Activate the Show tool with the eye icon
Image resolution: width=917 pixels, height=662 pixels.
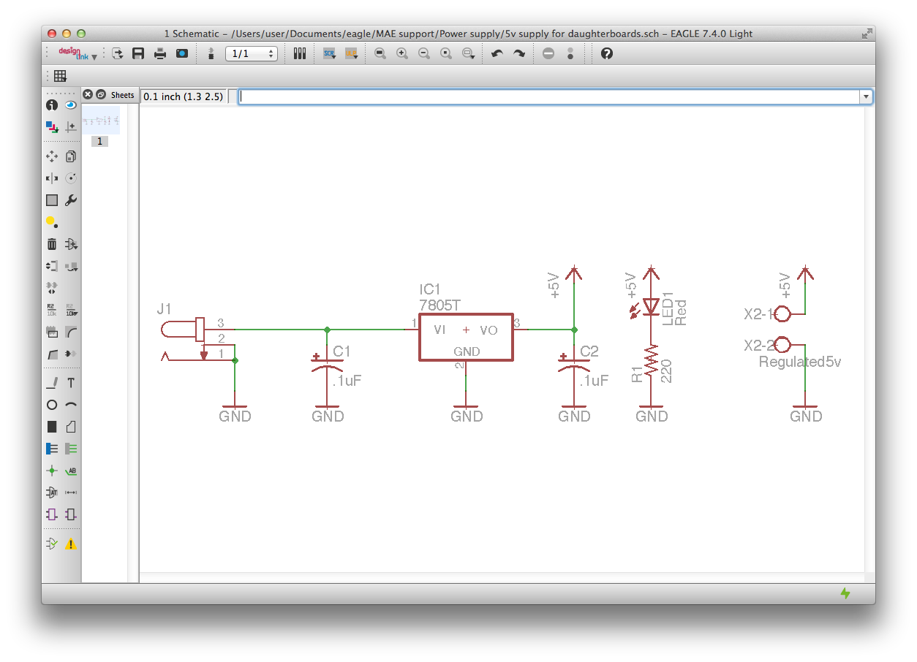[x=70, y=104]
